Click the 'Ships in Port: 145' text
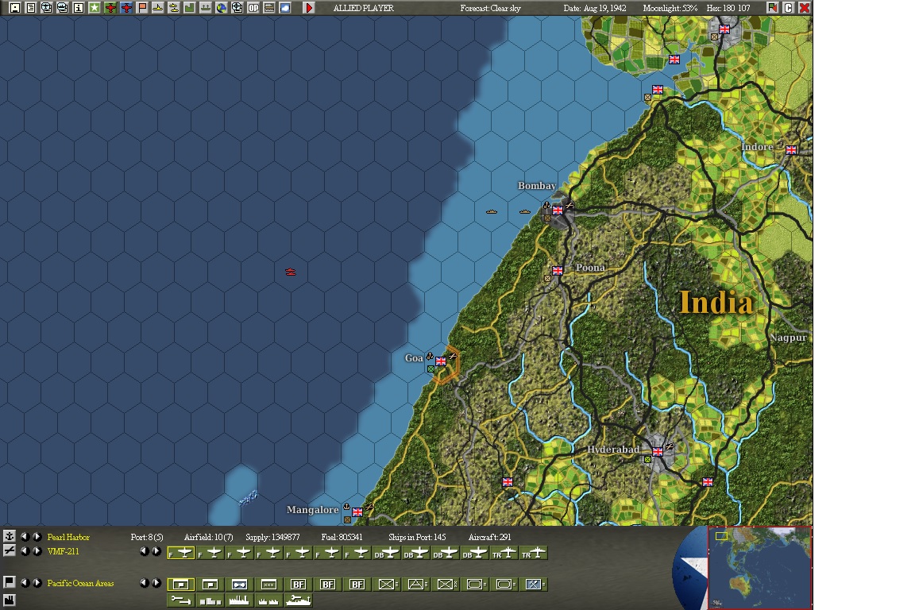The height and width of the screenshot is (610, 915). pos(417,537)
